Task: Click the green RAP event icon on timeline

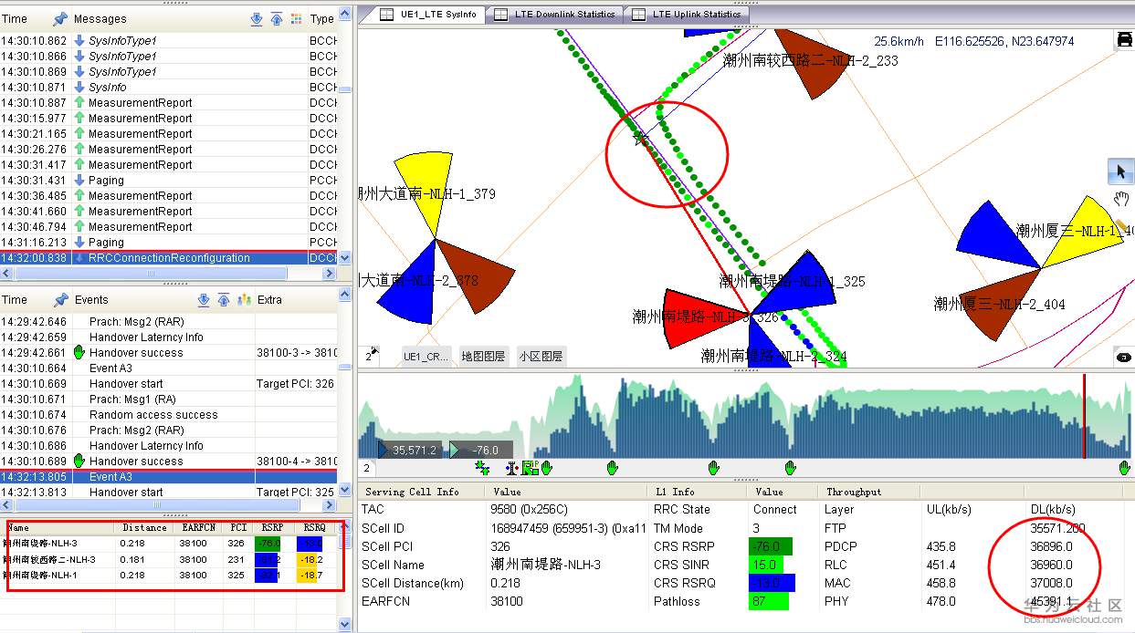Action: click(x=529, y=468)
